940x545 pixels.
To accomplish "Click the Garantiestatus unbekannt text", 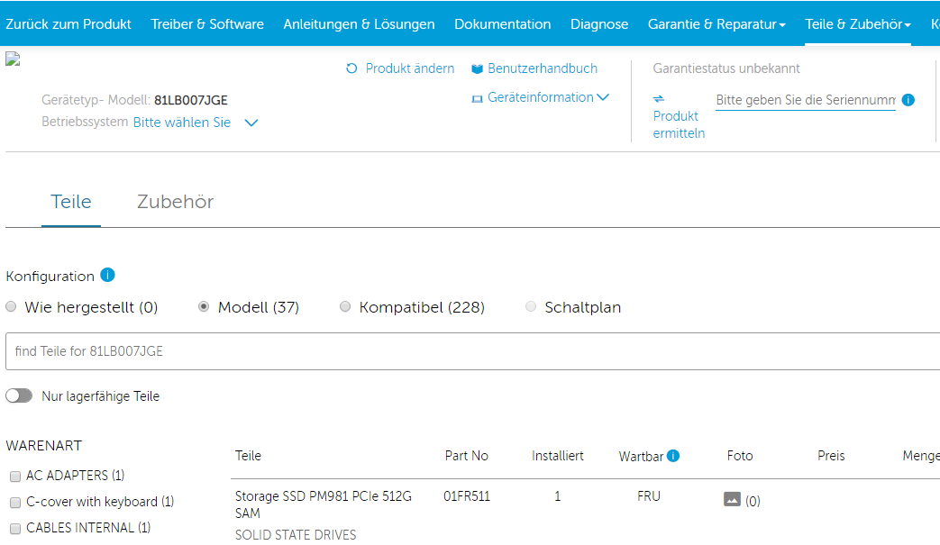I will [726, 68].
